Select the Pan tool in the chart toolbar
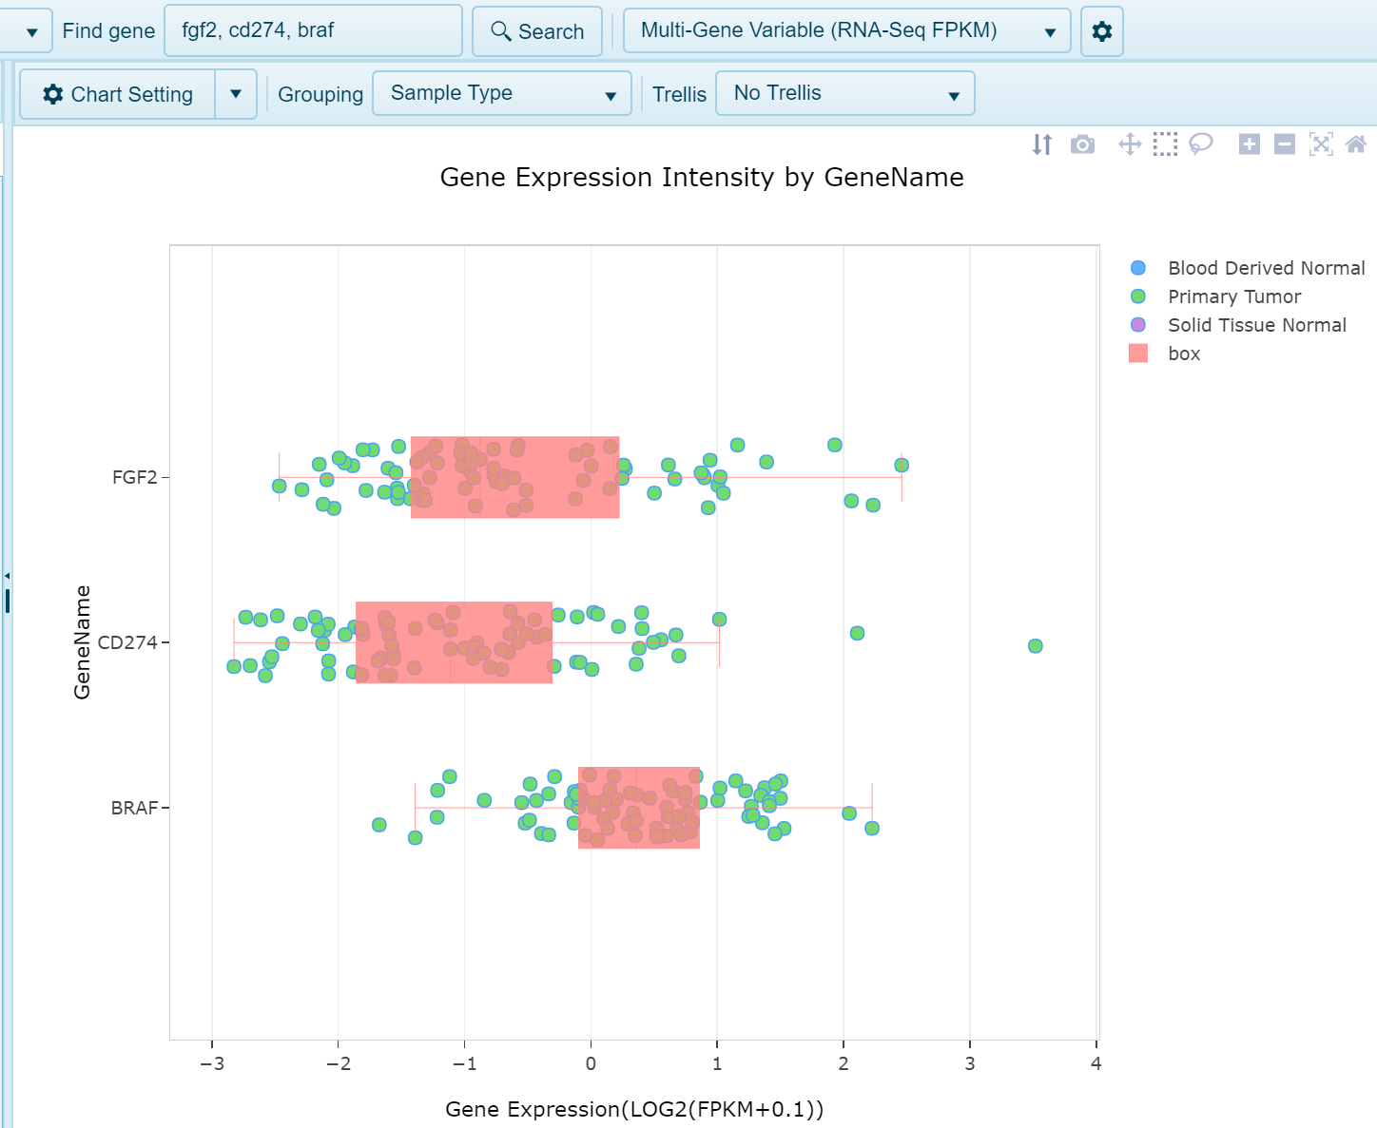The image size is (1377, 1128). (1129, 143)
